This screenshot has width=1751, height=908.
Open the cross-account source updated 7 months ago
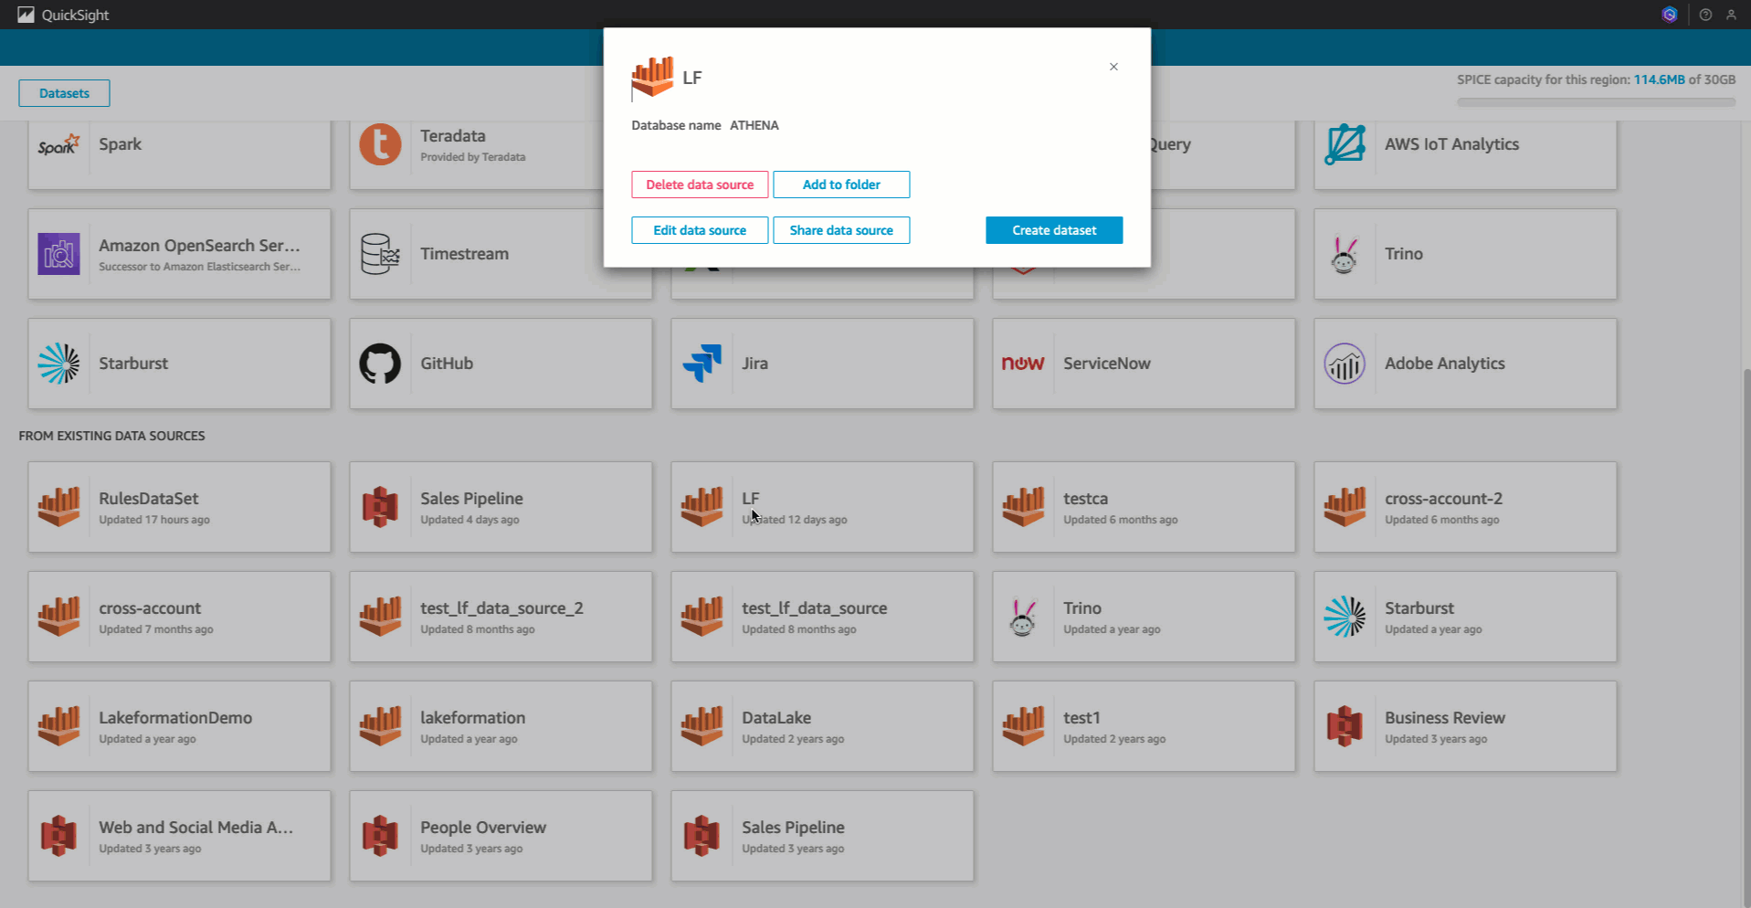tap(179, 617)
